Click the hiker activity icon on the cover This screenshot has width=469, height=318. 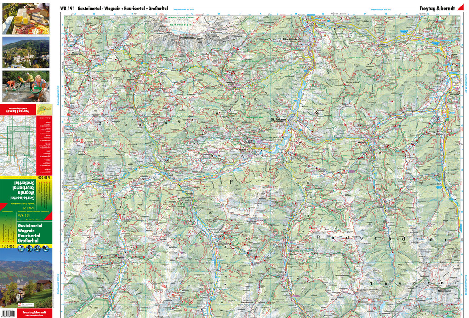pos(29,248)
